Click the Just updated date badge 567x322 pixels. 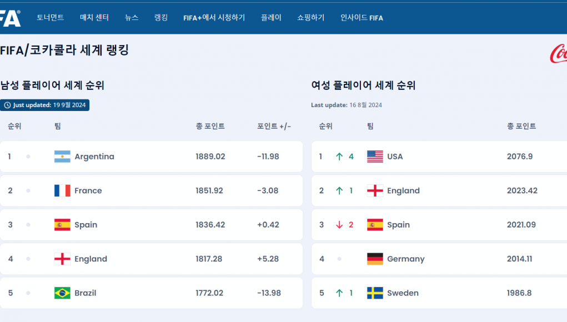(x=45, y=105)
